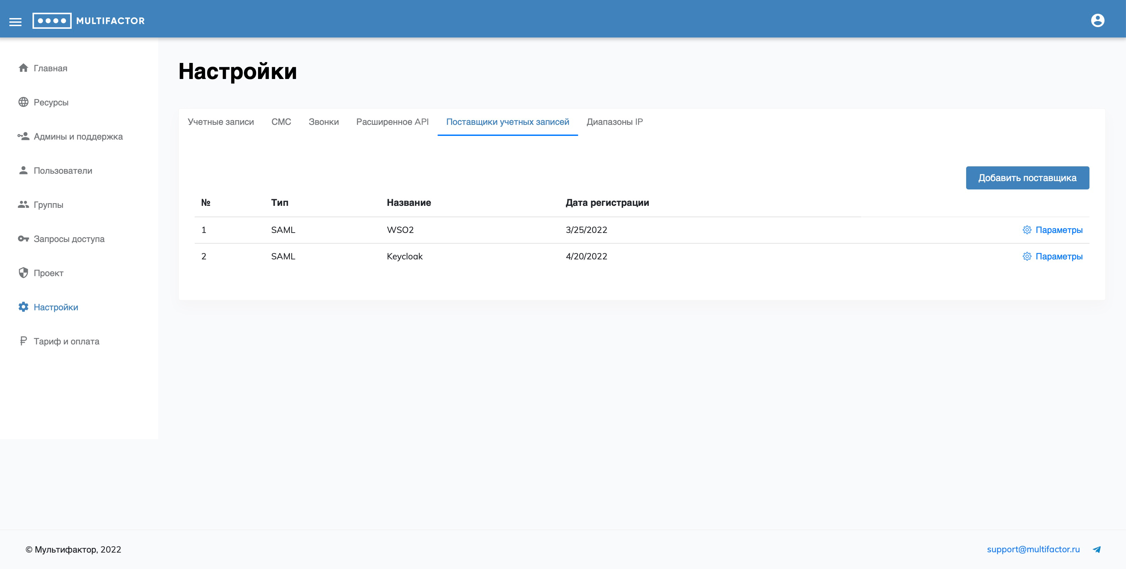Click the Multifactor logo
1126x569 pixels.
click(x=89, y=20)
